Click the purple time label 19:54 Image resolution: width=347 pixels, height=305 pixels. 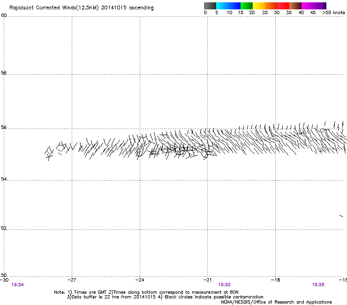click(18, 285)
